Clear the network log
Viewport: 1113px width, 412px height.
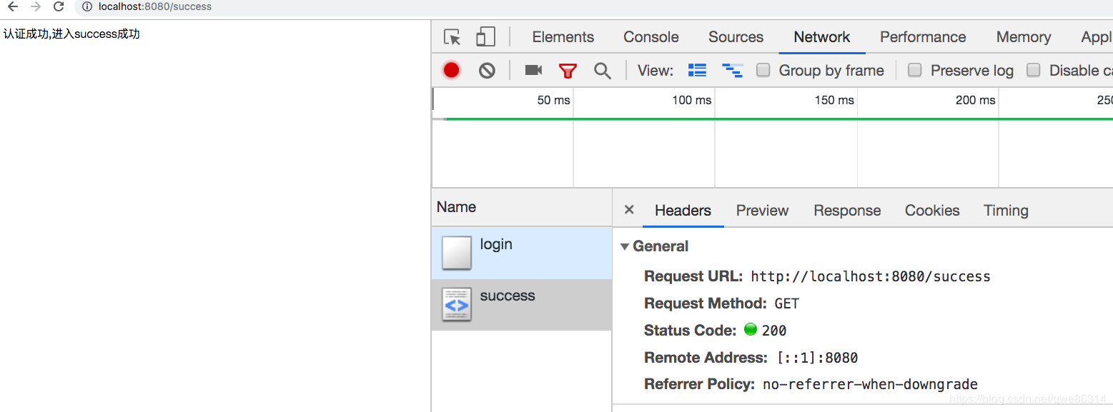487,70
